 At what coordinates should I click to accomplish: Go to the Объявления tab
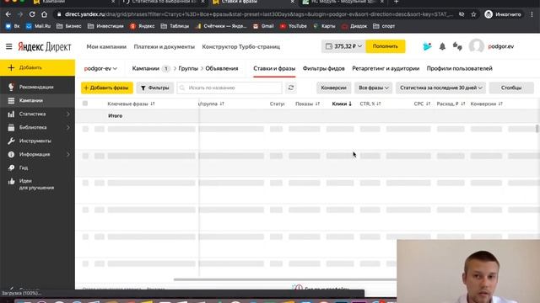(222, 69)
